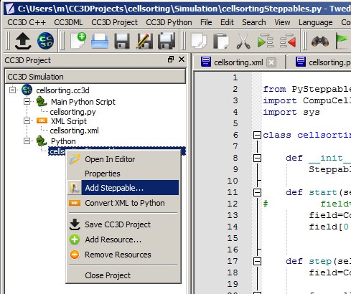Click the floppy disk Save icon
Viewport: 351px width, 294px height.
(122, 41)
